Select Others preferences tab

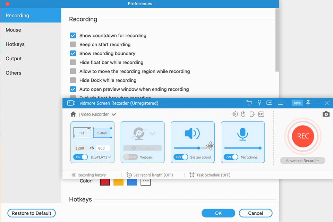(31, 73)
